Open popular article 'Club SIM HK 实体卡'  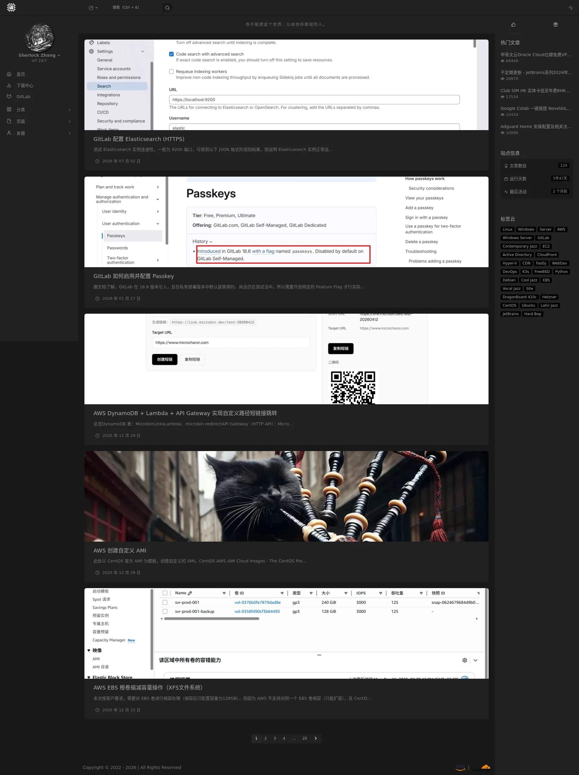535,91
